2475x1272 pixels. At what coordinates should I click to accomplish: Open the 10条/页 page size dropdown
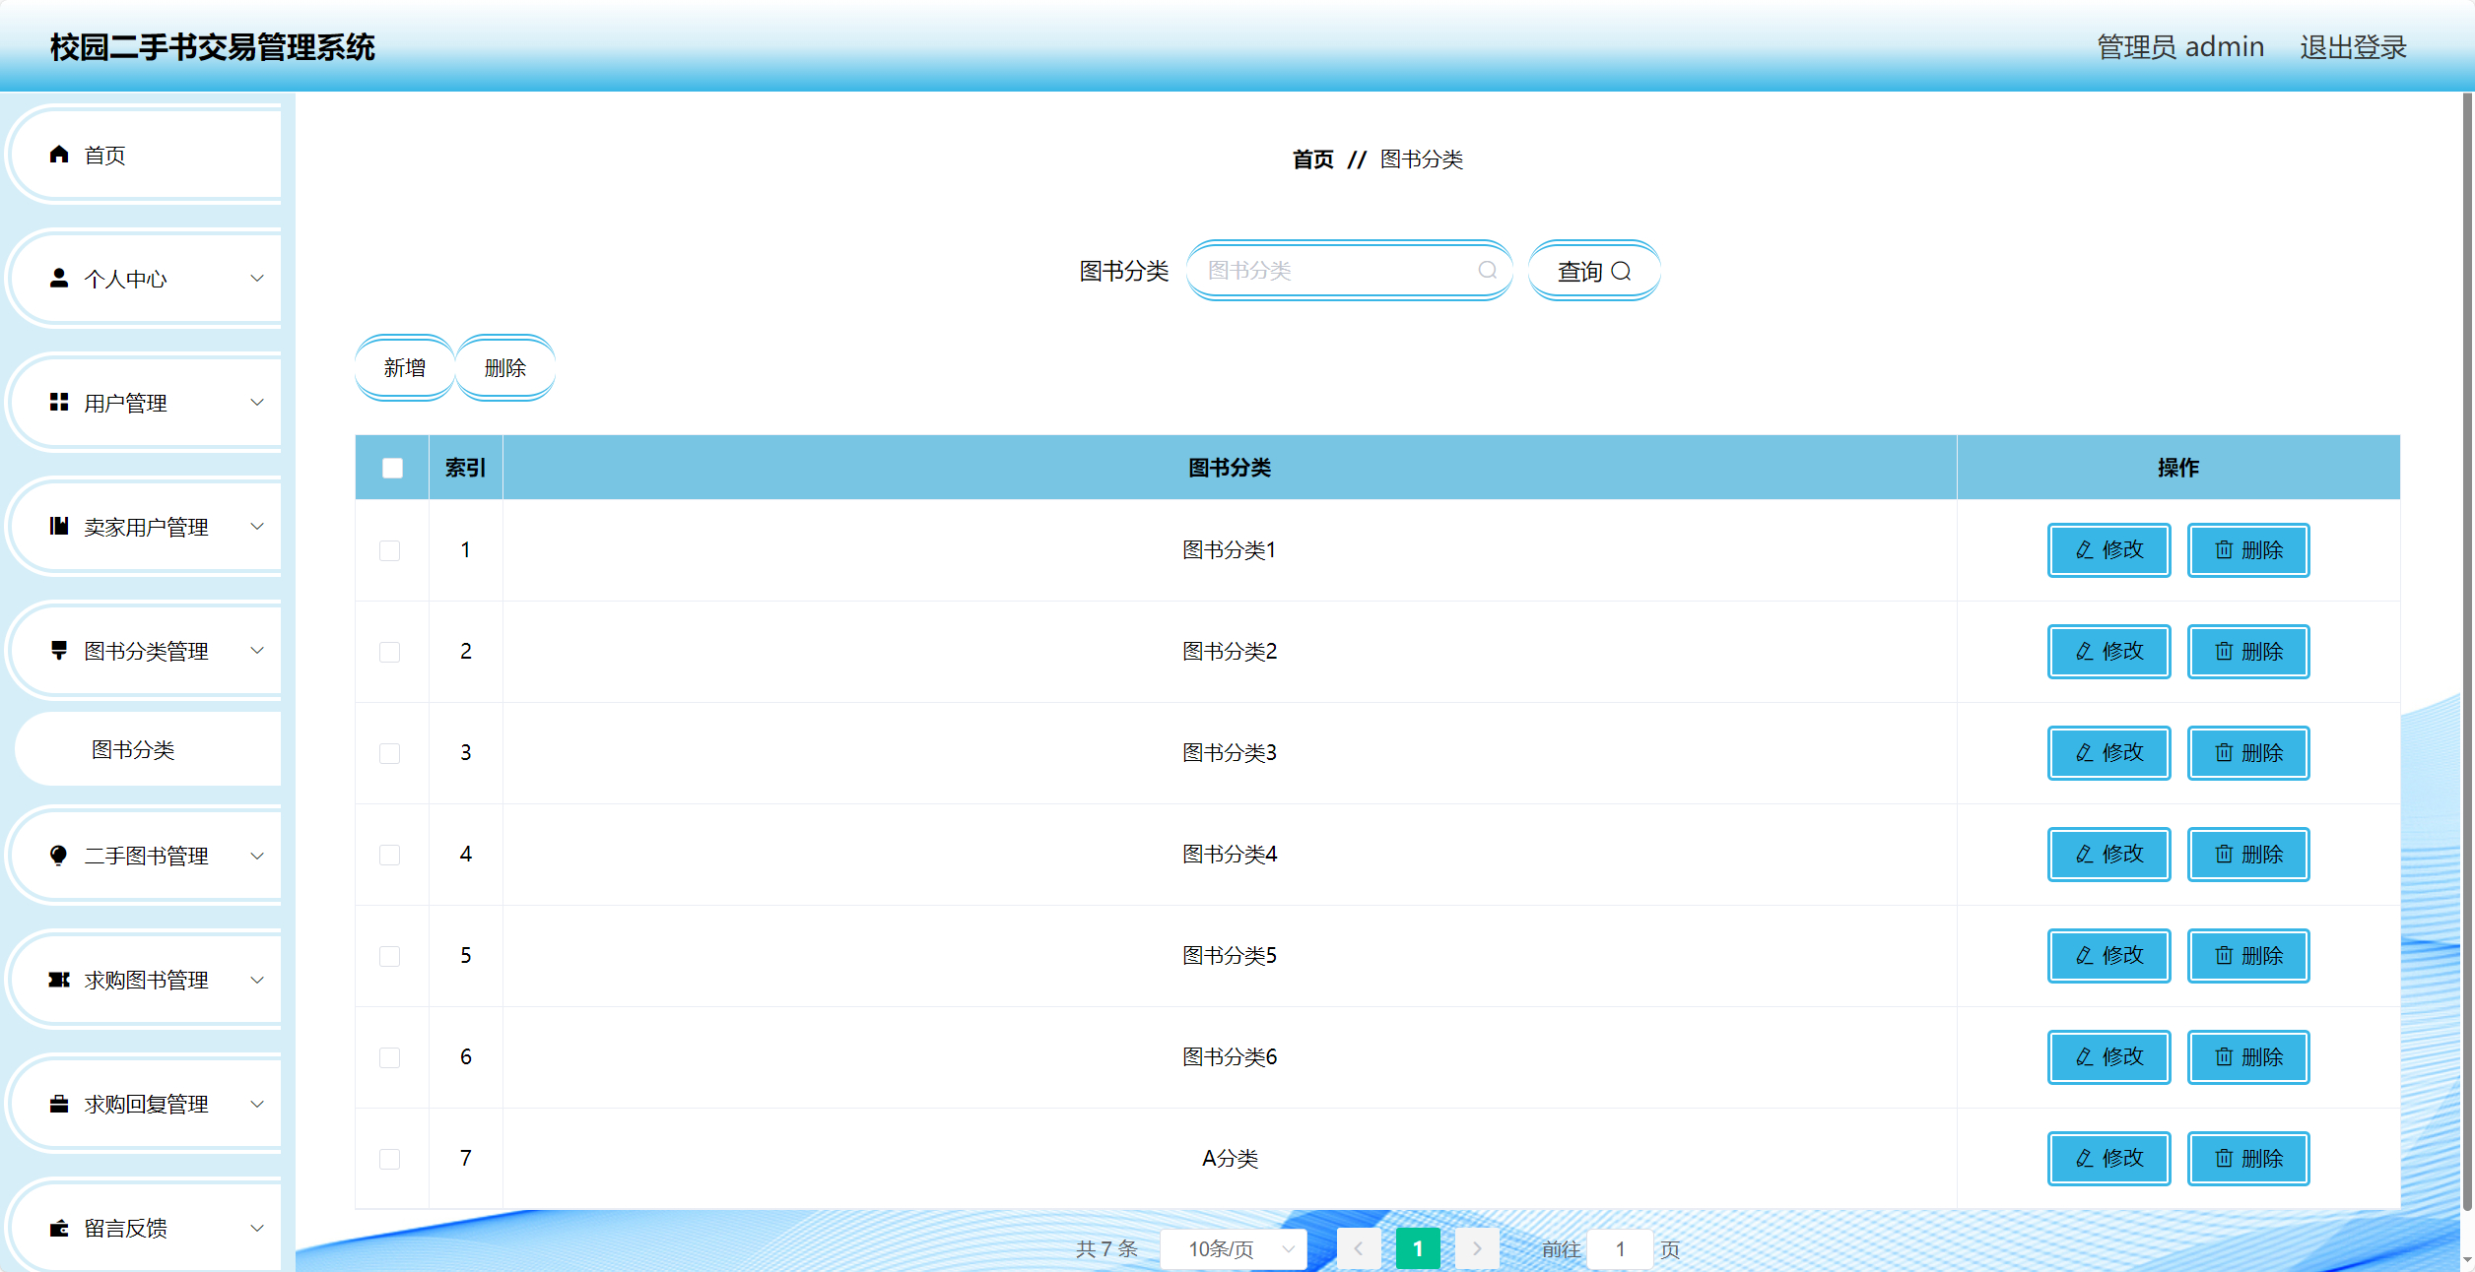click(1234, 1248)
